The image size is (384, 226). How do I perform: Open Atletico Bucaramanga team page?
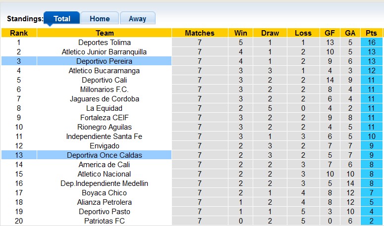pos(104,71)
